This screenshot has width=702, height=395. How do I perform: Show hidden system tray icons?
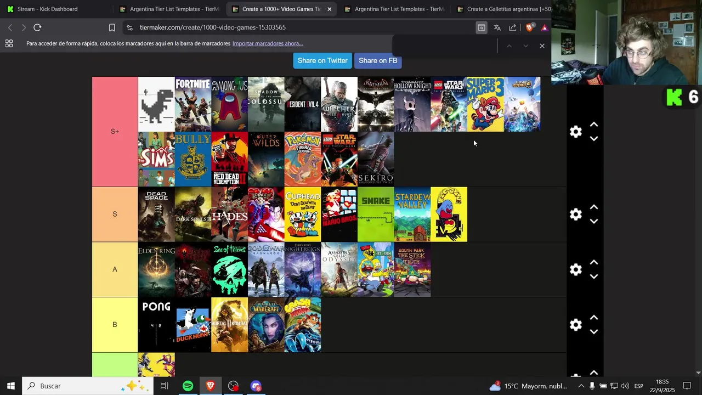(581, 386)
